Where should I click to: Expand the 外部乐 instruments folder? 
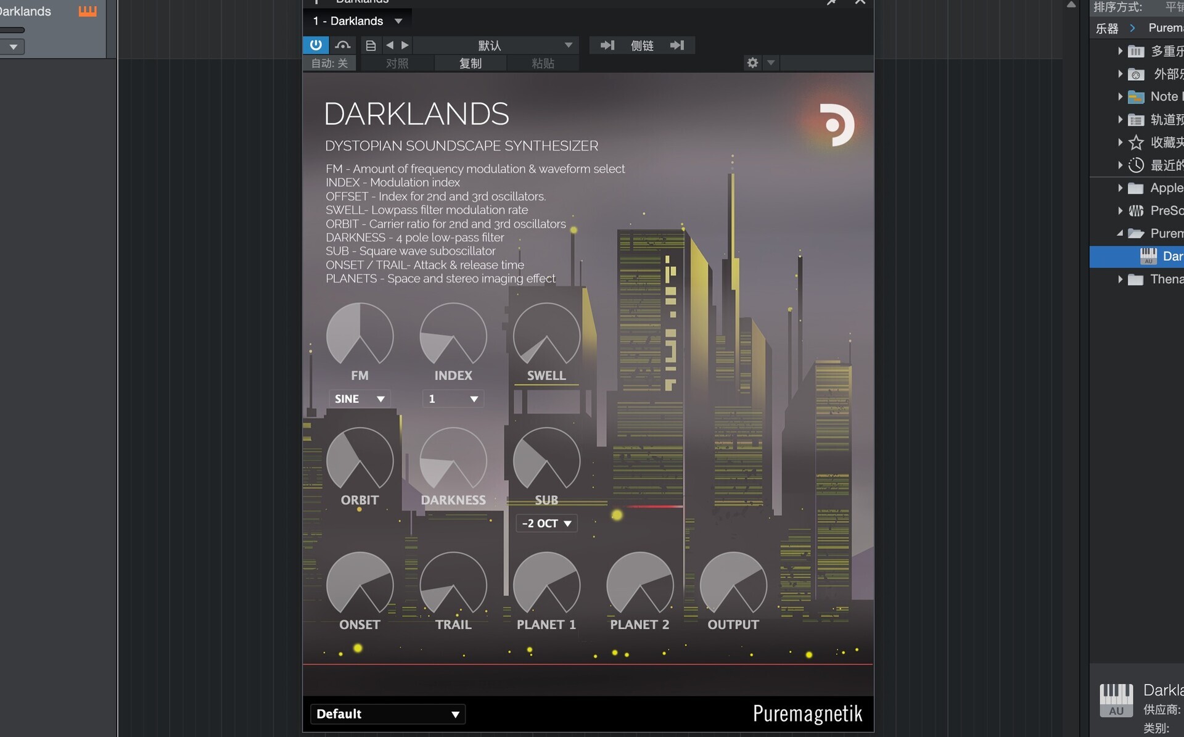pyautogui.click(x=1120, y=74)
